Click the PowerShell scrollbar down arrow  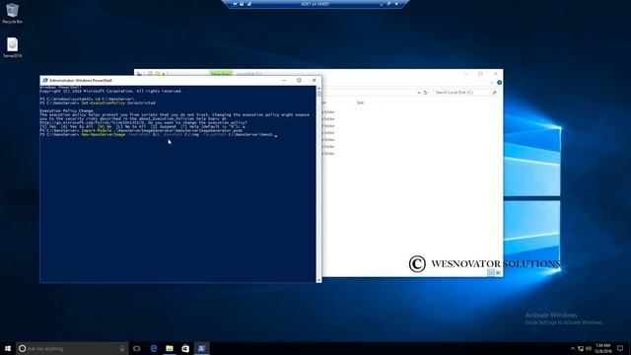click(319, 280)
